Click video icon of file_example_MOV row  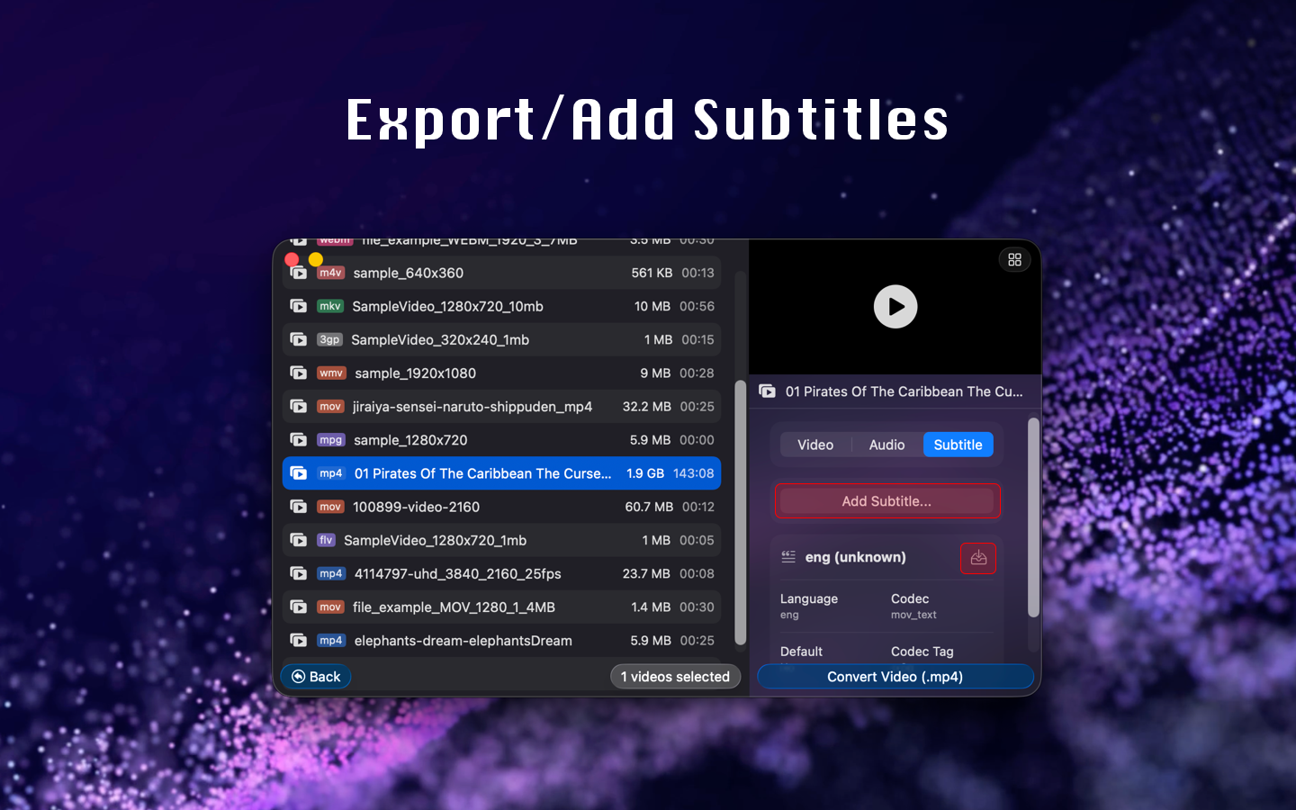[x=298, y=607]
